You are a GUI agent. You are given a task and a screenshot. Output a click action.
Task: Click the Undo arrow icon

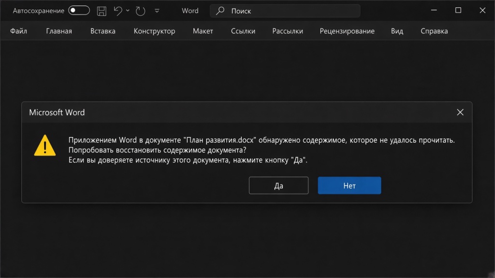(x=118, y=11)
